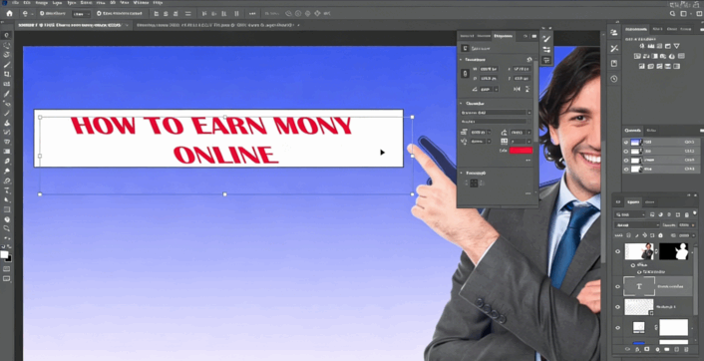Click center paragraph alignment button
Viewport: 704px width, 361px height.
coord(474,183)
